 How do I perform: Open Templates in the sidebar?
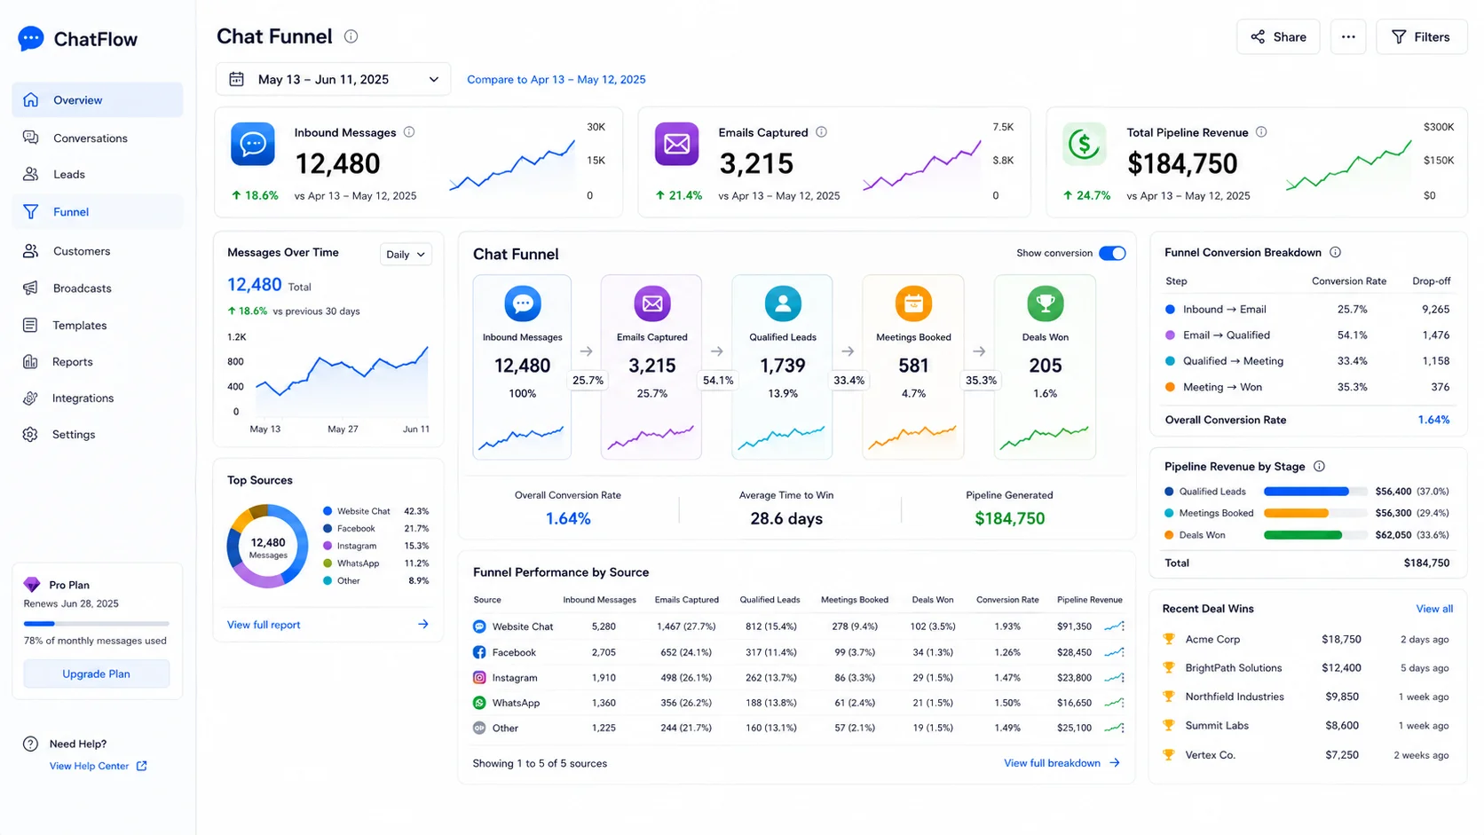[98, 325]
